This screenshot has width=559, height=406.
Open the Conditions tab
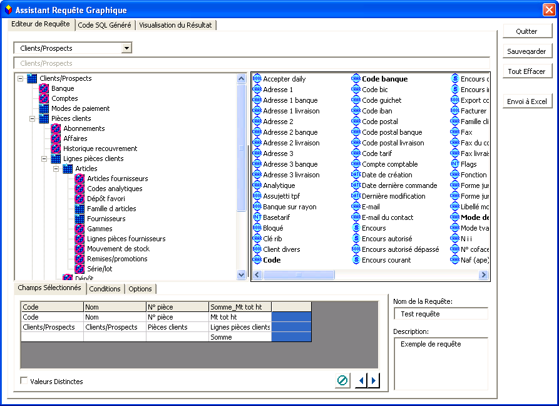[105, 289]
